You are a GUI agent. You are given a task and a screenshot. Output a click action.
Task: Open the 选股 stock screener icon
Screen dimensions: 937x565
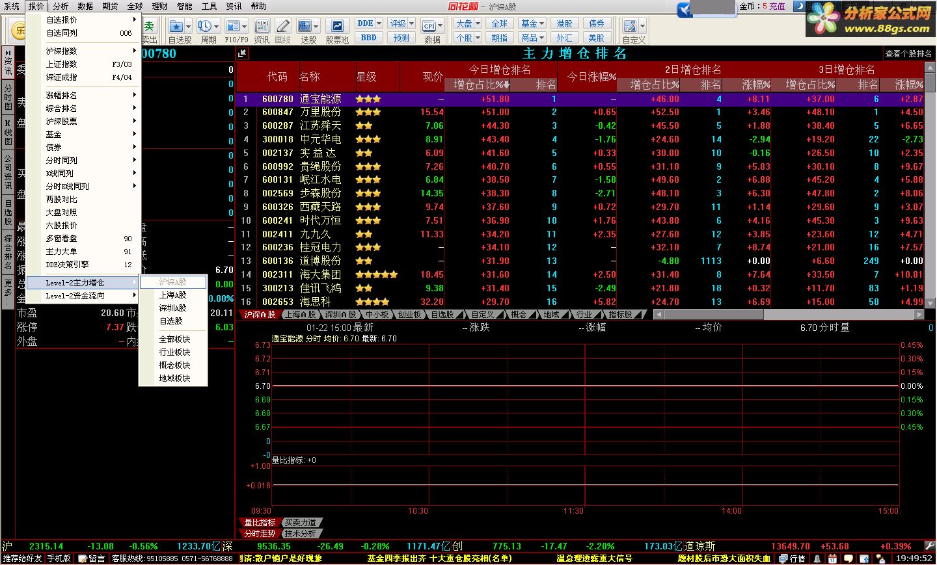(x=305, y=26)
